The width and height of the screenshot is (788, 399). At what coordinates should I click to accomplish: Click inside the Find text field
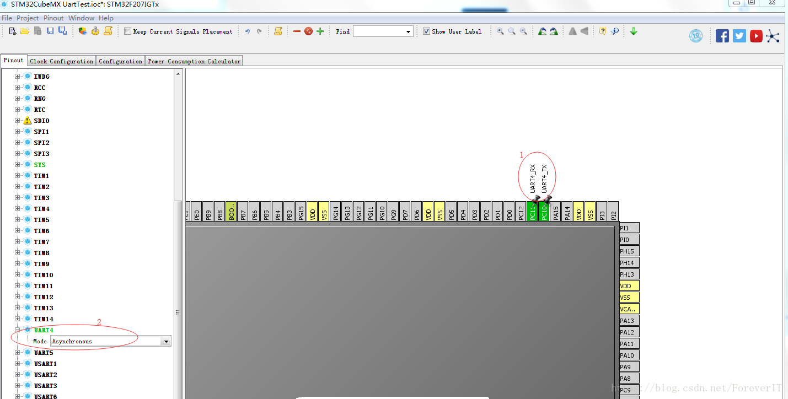[x=379, y=31]
